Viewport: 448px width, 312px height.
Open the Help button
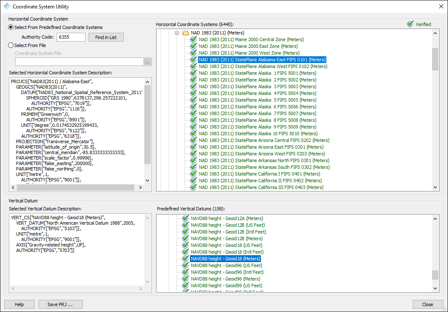pyautogui.click(x=19, y=304)
